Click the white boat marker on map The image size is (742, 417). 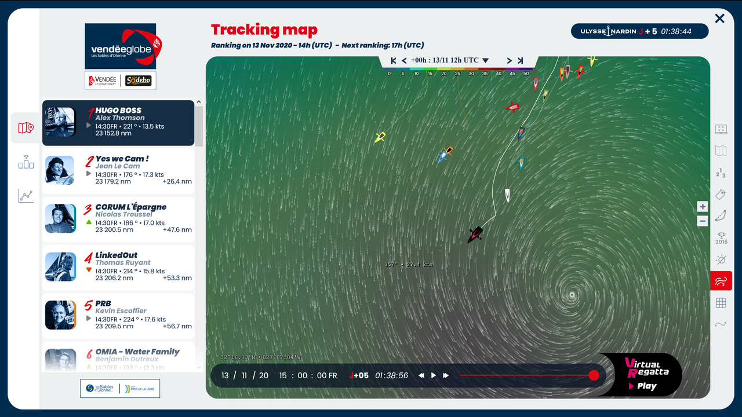click(508, 195)
